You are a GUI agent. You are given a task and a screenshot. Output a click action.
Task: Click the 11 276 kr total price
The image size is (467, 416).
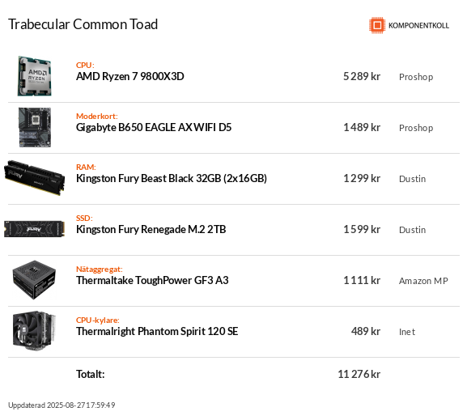pyautogui.click(x=359, y=374)
